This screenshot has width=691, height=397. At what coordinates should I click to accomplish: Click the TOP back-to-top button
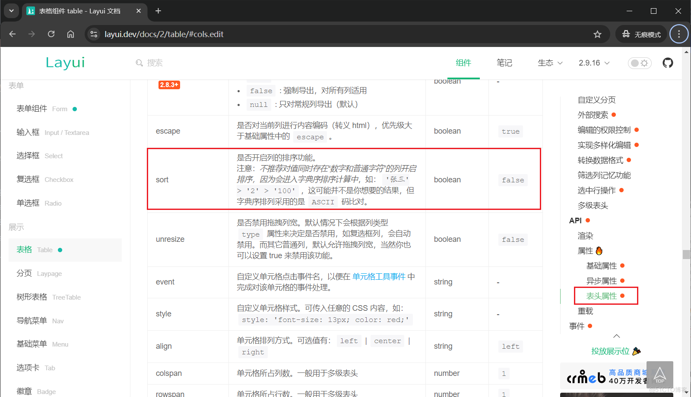coord(659,375)
